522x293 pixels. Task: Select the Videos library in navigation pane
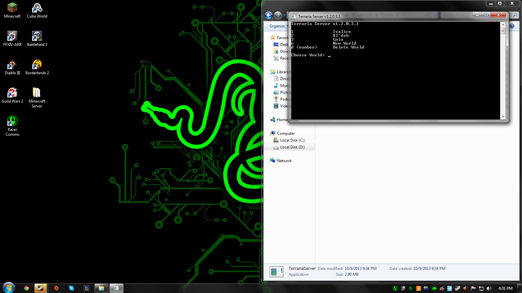(x=281, y=106)
